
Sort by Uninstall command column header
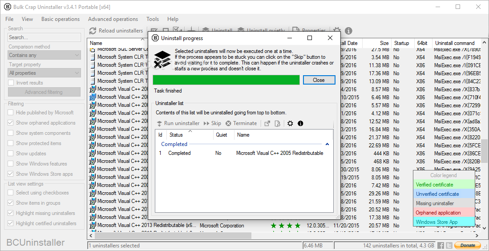(x=457, y=43)
